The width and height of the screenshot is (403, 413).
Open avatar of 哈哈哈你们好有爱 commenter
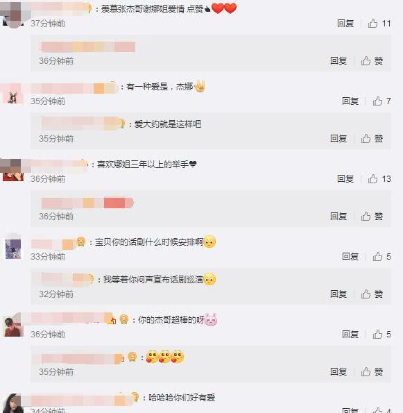13,403
